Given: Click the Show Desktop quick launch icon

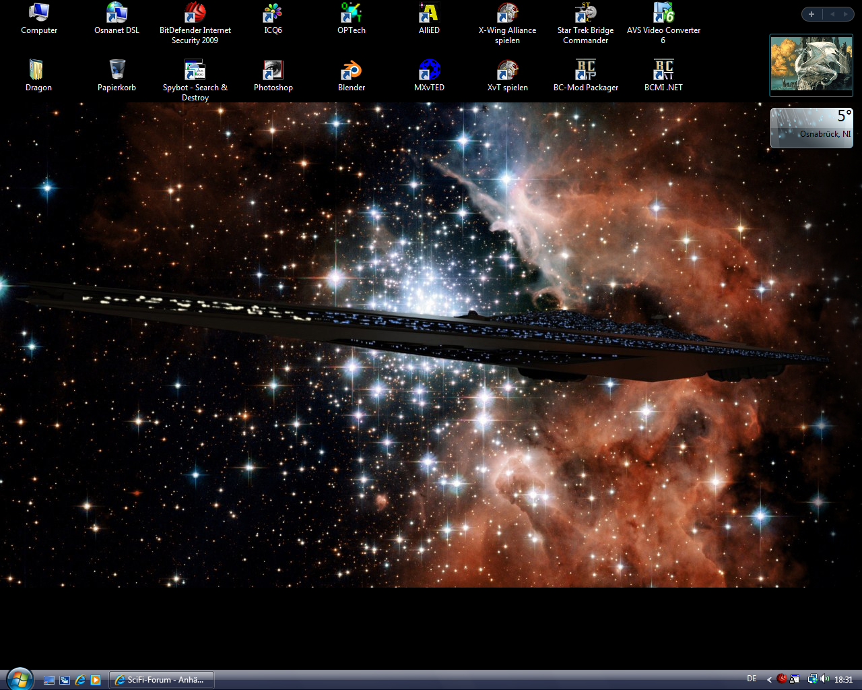Looking at the screenshot, I should tap(49, 680).
